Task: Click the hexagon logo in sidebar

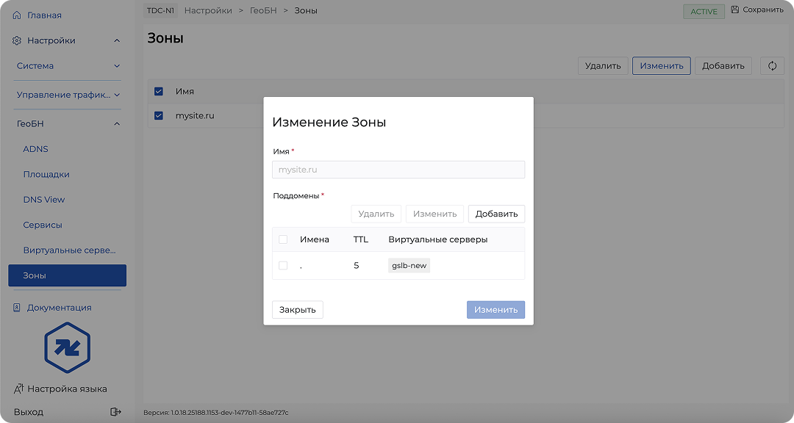Action: click(x=67, y=348)
